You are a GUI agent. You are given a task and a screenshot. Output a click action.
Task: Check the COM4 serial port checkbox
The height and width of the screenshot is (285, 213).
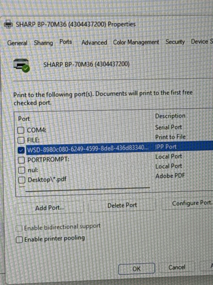click(21, 130)
